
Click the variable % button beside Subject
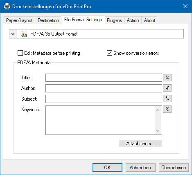[x=167, y=99]
